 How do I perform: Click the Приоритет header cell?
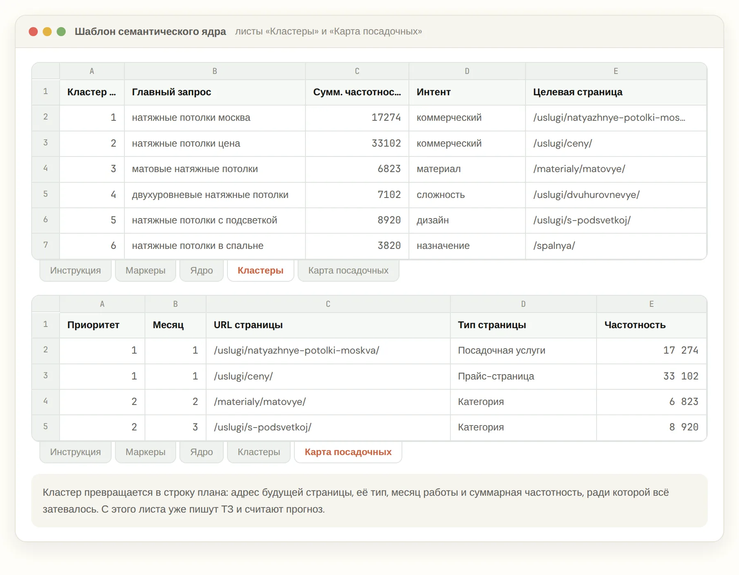click(x=102, y=325)
